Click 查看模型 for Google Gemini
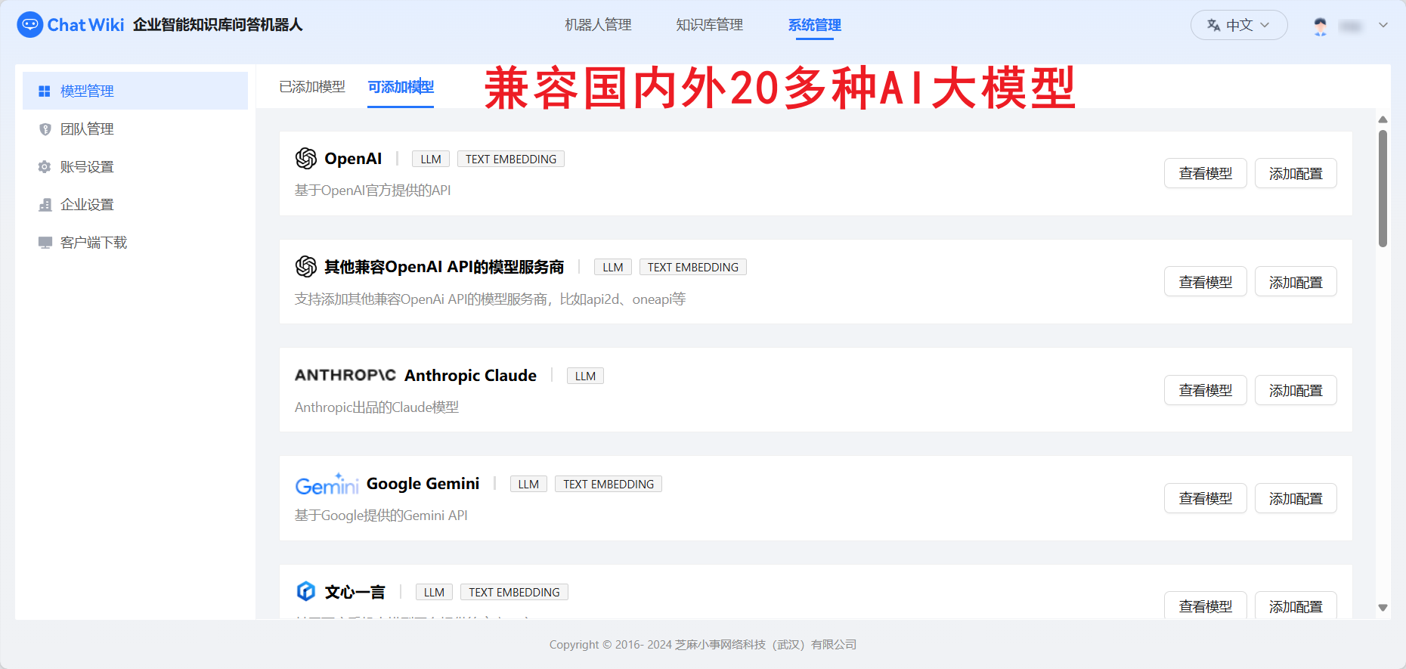The height and width of the screenshot is (669, 1406). point(1206,498)
